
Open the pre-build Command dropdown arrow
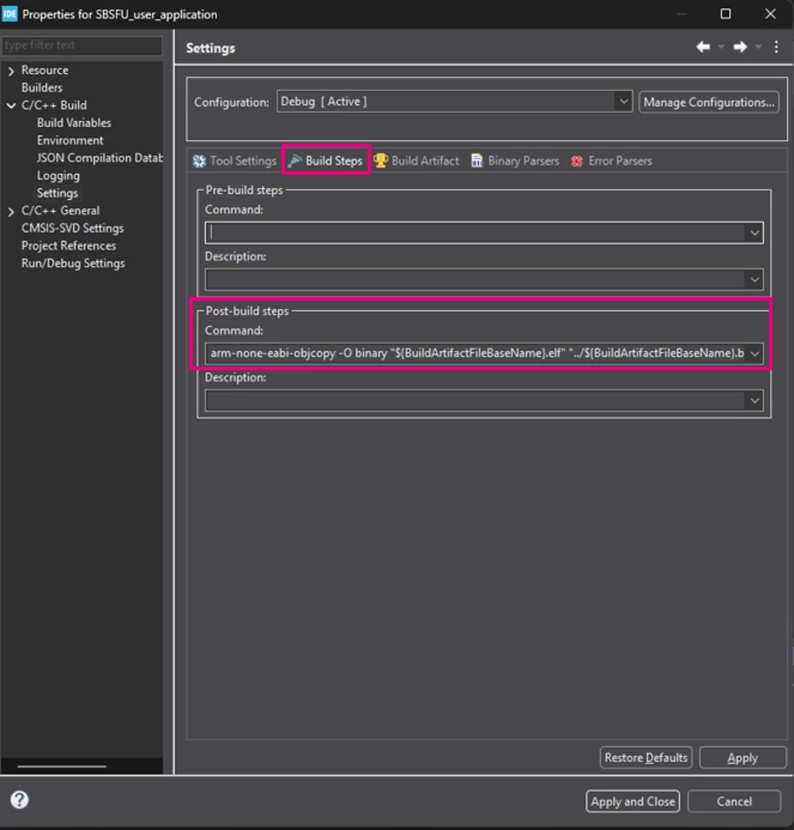click(x=754, y=233)
